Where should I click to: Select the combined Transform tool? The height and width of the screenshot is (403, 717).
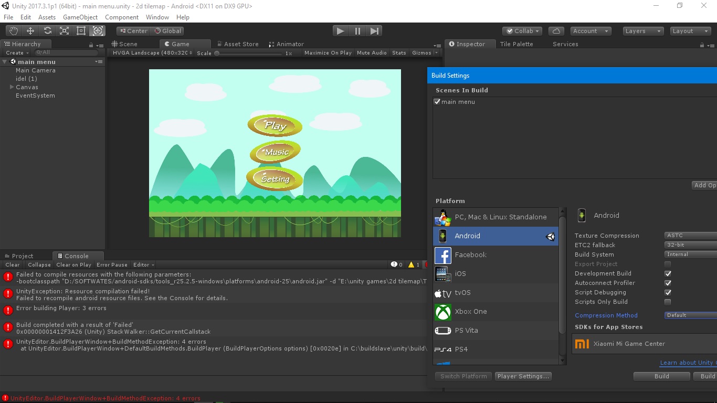click(98, 31)
